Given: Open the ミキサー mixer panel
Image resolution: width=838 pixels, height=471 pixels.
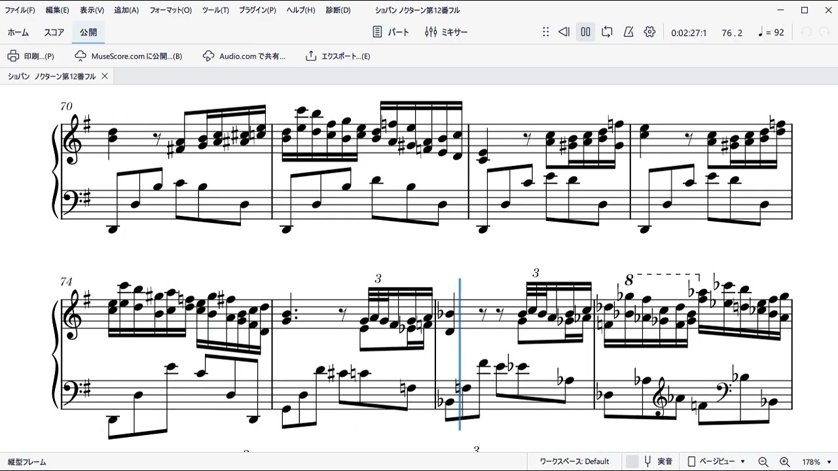Looking at the screenshot, I should point(446,32).
